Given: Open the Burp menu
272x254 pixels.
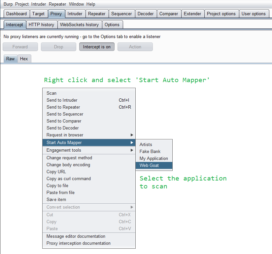Looking at the screenshot, I should (x=8, y=4).
